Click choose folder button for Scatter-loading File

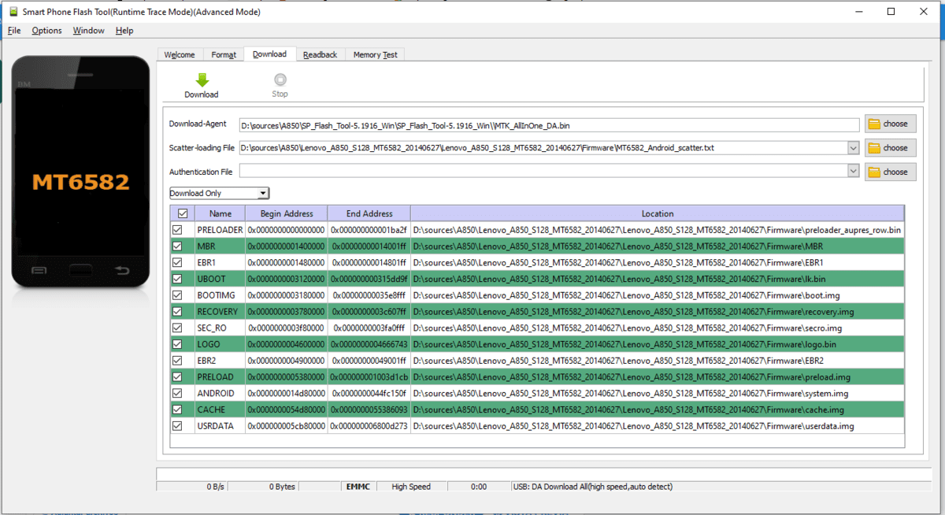click(x=890, y=148)
